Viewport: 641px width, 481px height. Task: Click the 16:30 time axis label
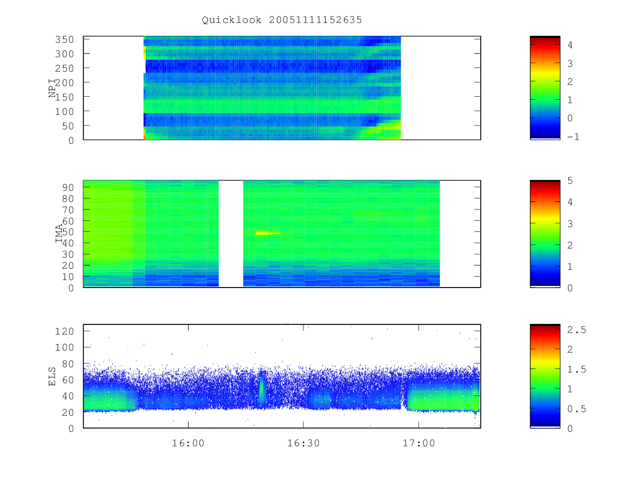coord(303,443)
